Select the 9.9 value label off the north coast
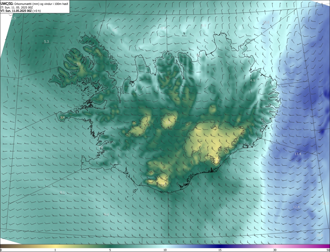 coord(204,26)
